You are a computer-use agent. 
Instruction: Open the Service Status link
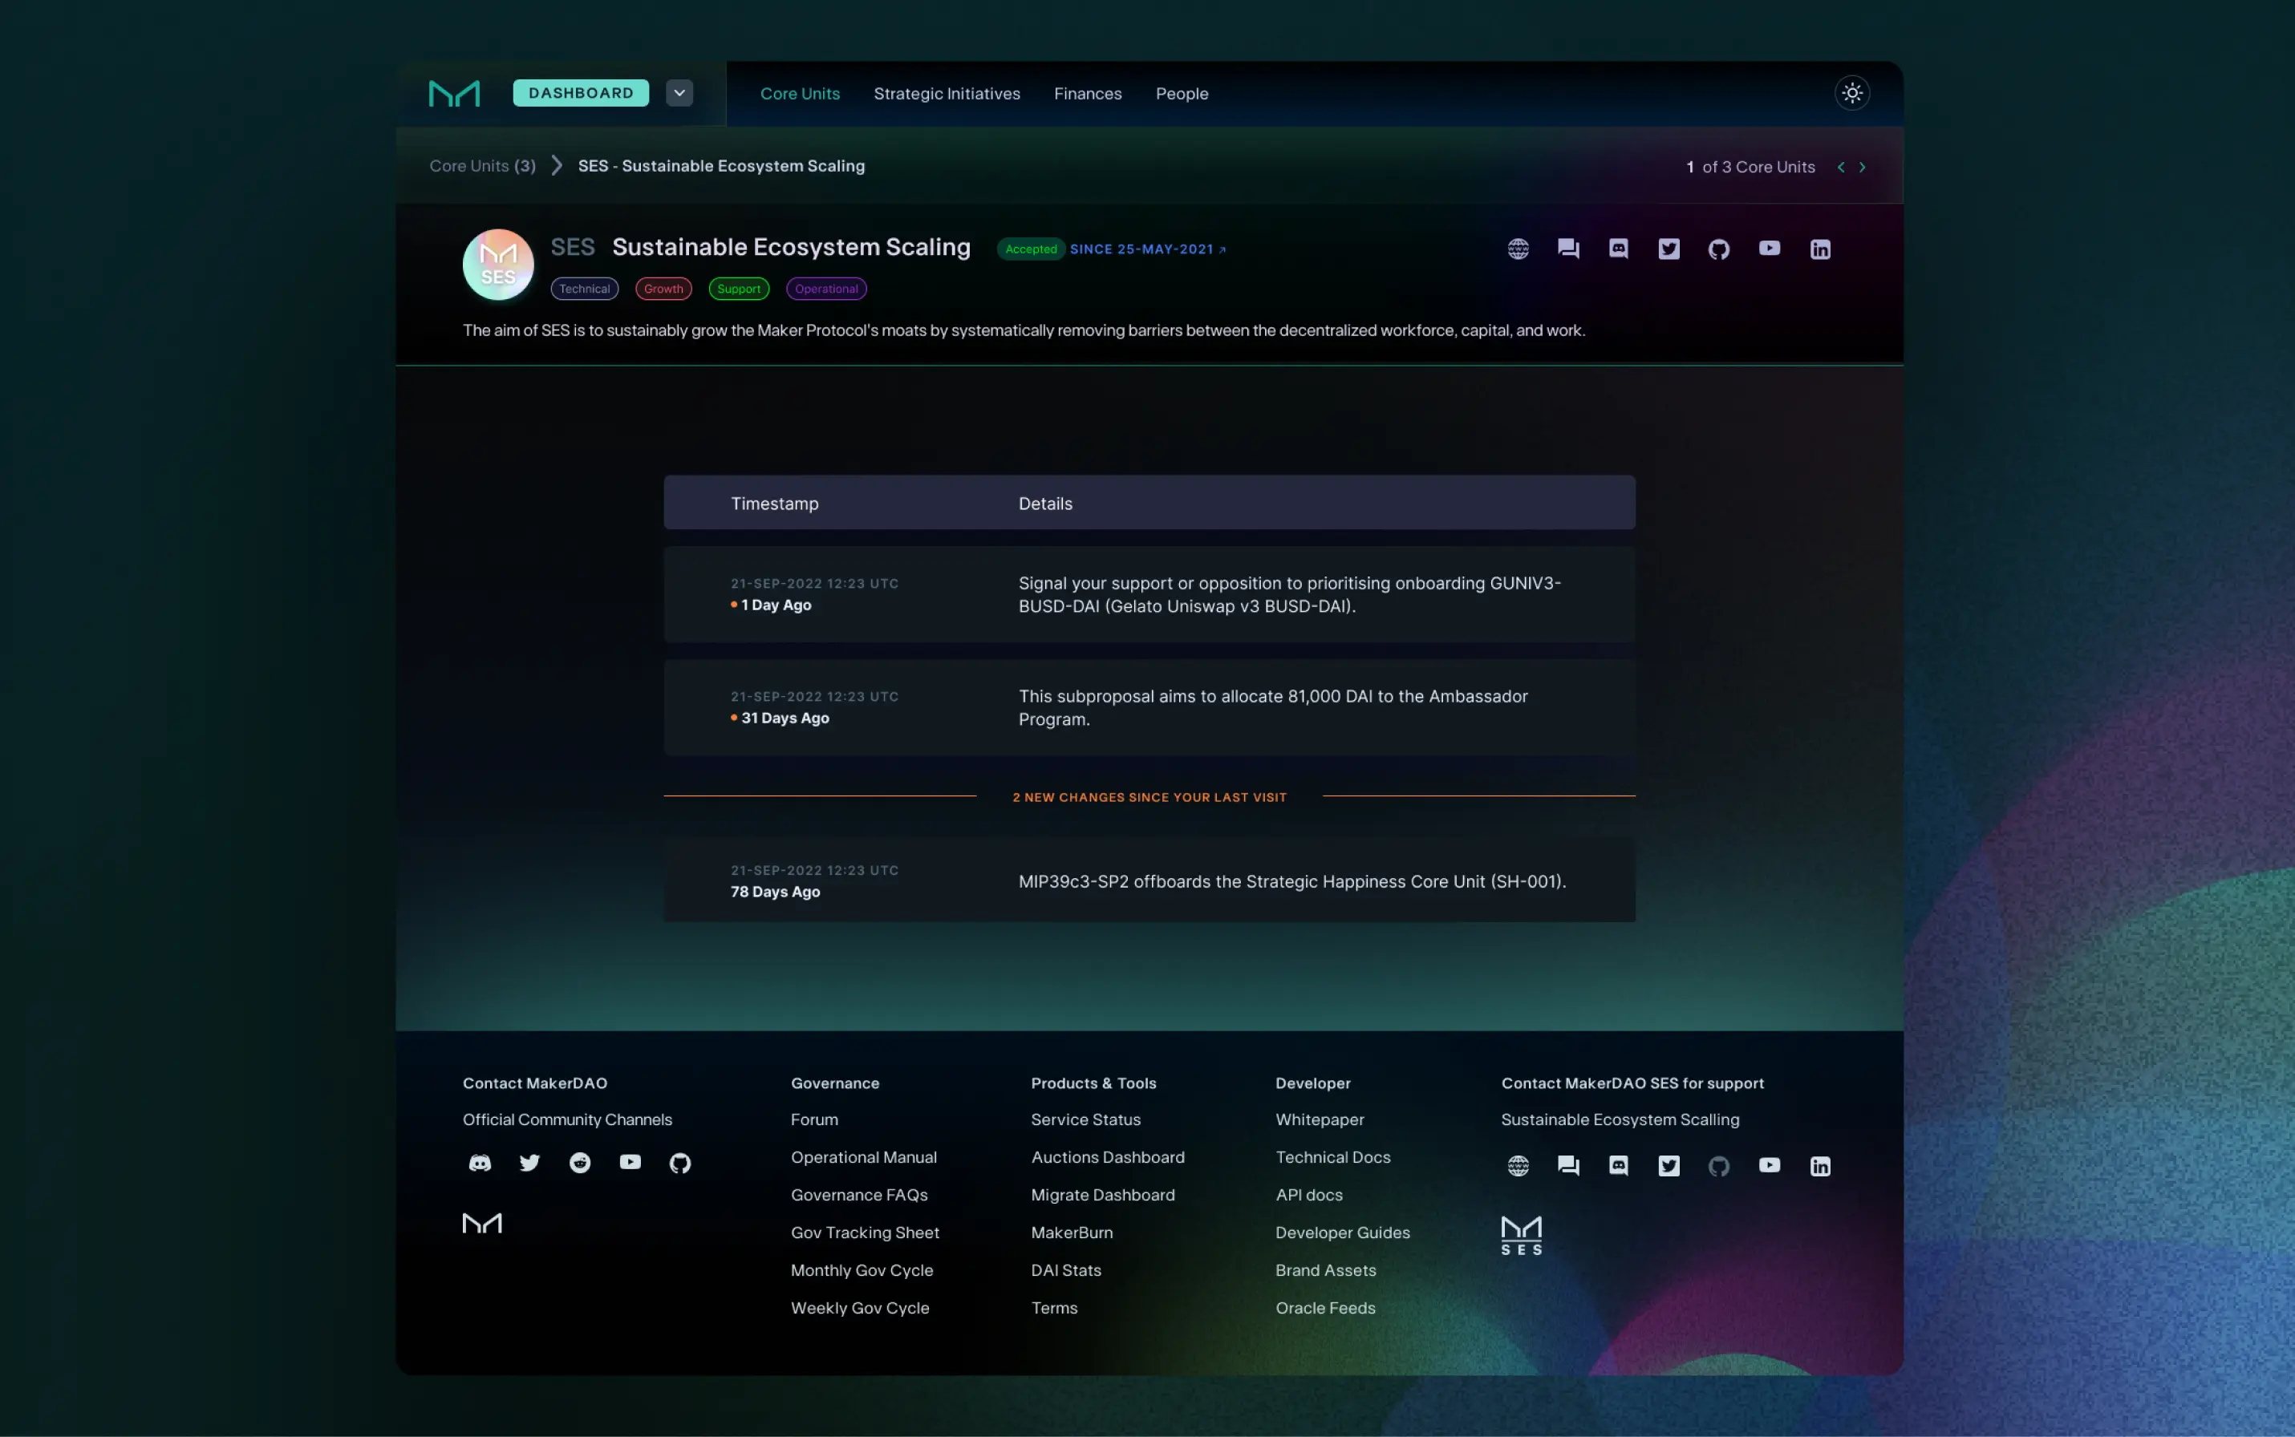click(1085, 1119)
